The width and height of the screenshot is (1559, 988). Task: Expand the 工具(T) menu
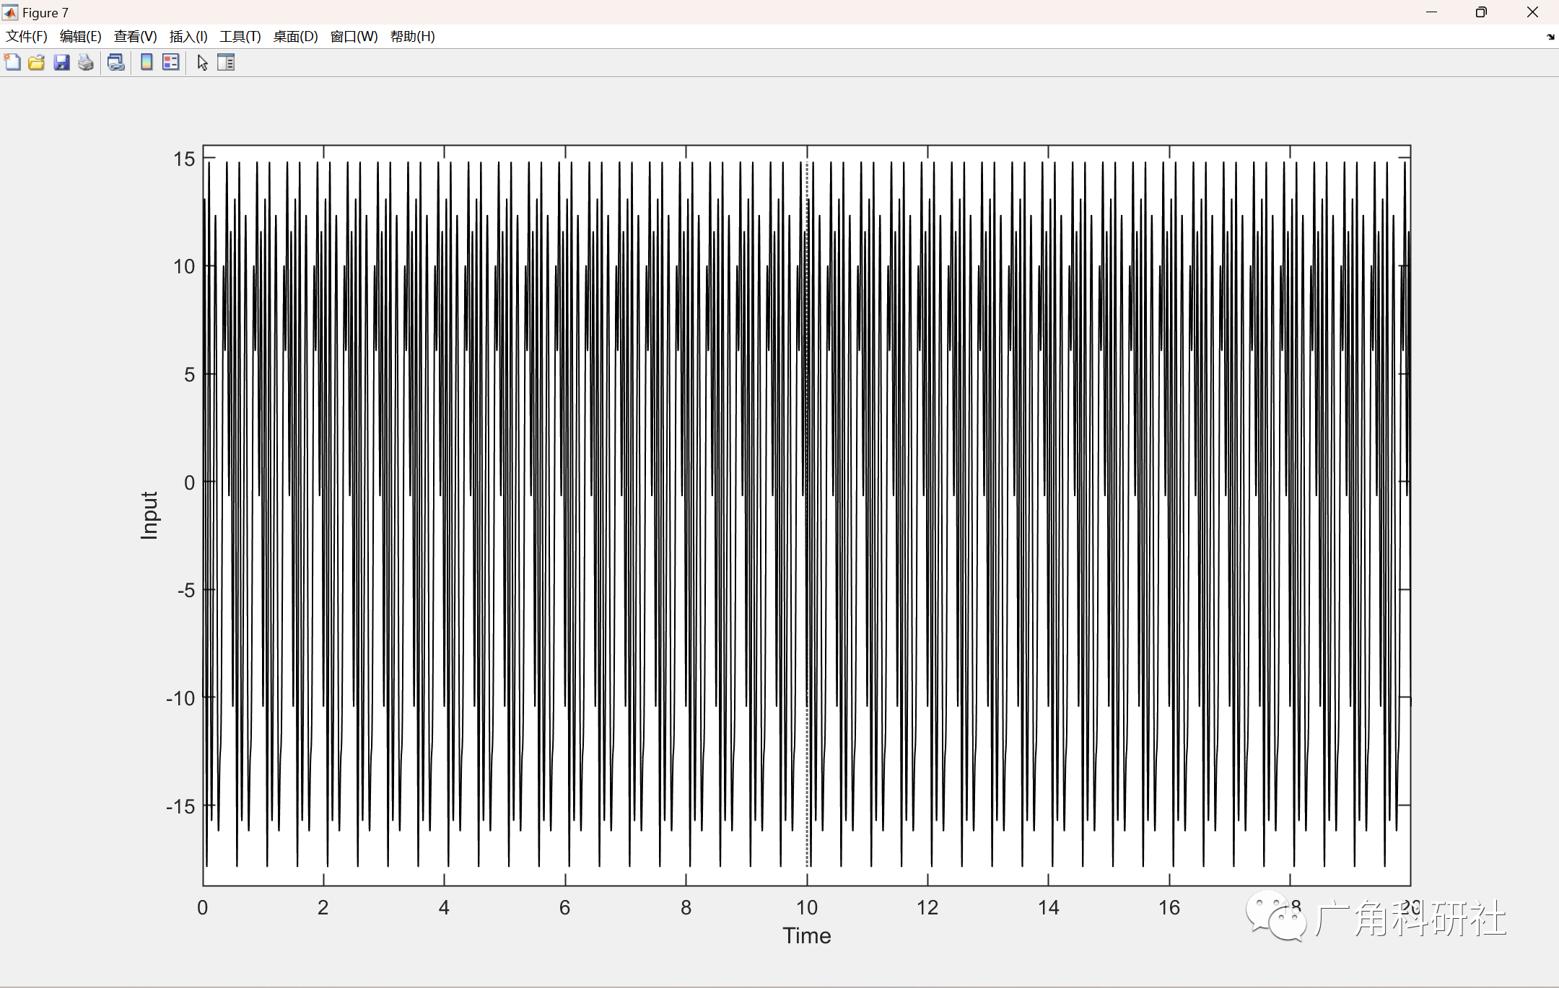pos(240,37)
